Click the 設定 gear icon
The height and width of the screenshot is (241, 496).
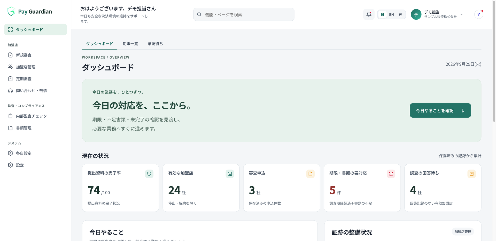(x=10, y=165)
